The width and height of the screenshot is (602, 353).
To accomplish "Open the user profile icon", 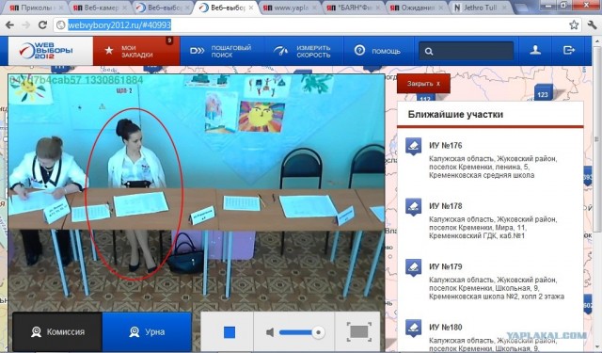I will (535, 51).
